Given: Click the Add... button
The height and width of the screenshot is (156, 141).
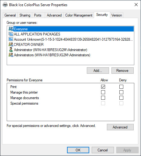Looking at the screenshot, I should tap(98, 71).
